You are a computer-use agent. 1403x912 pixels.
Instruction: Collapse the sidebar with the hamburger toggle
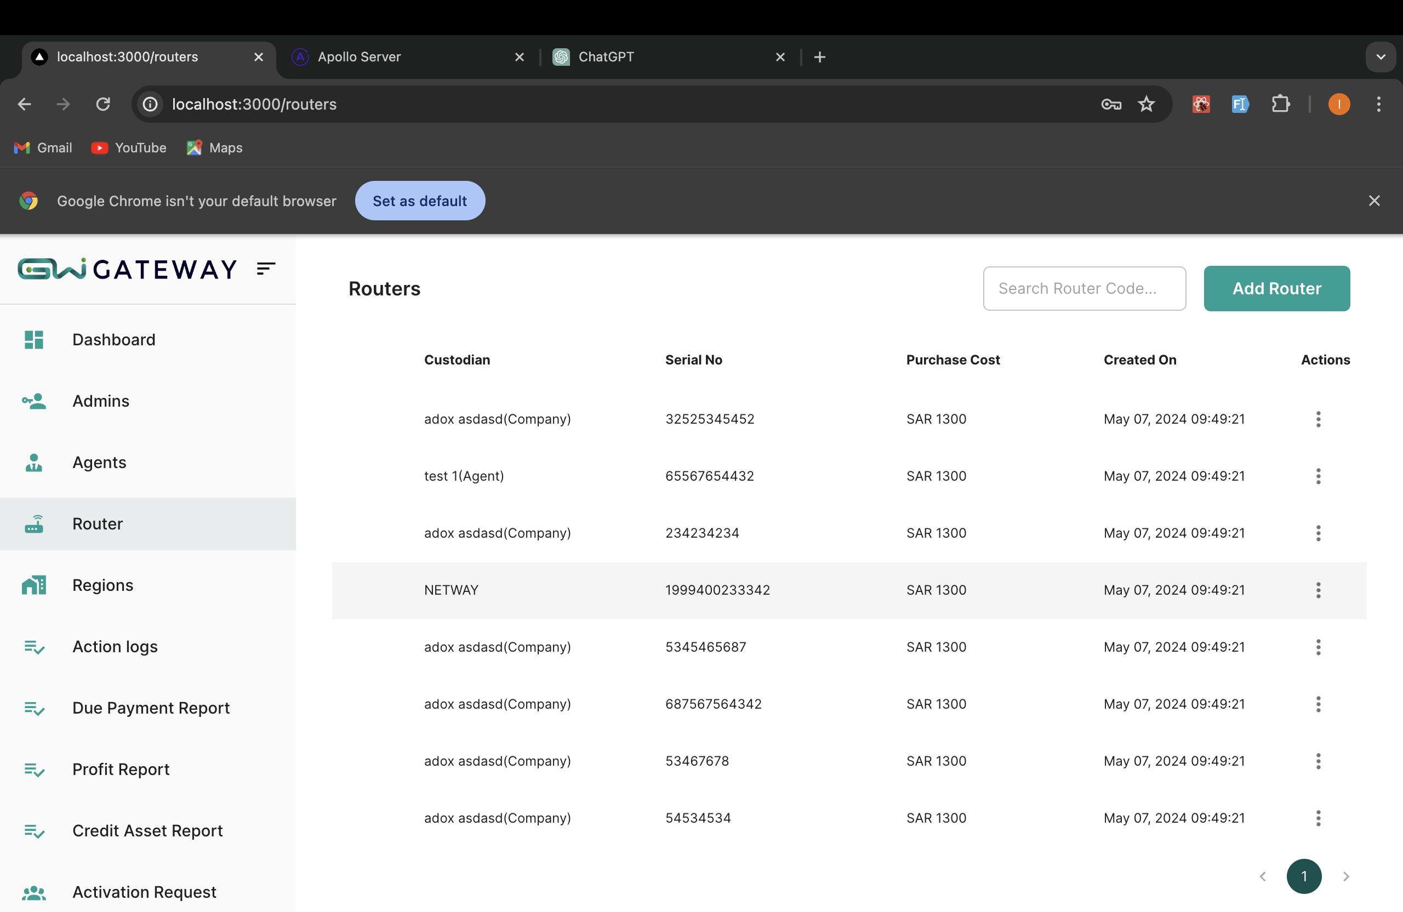[x=266, y=269]
